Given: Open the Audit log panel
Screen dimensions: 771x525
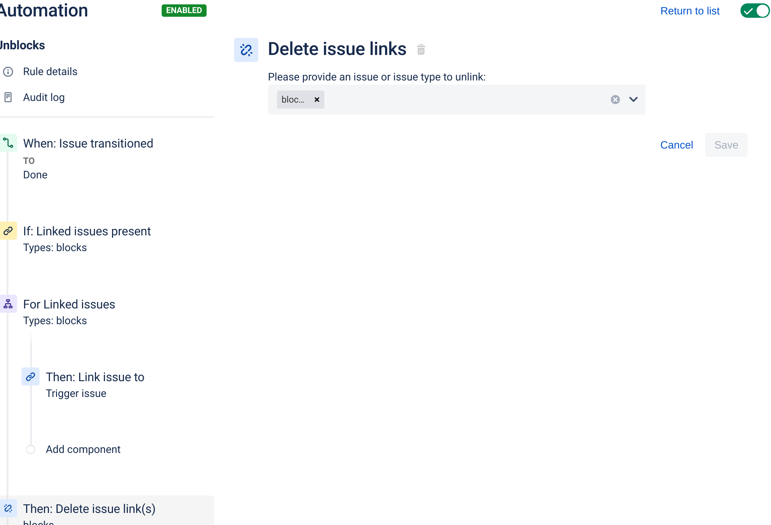Looking at the screenshot, I should (x=44, y=97).
